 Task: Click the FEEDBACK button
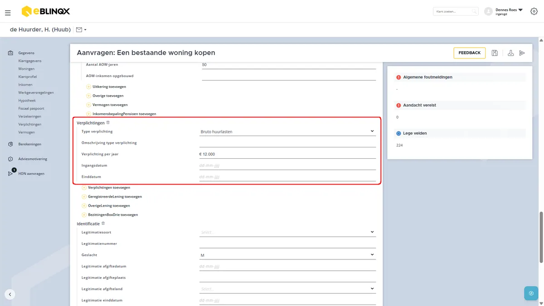[469, 53]
